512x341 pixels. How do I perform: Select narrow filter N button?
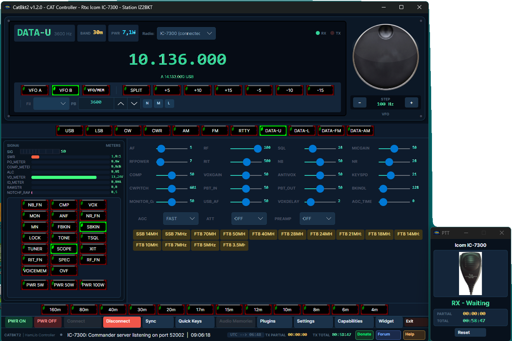click(147, 103)
